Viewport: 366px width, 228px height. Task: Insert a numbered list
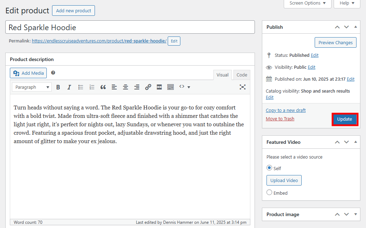coord(92,87)
